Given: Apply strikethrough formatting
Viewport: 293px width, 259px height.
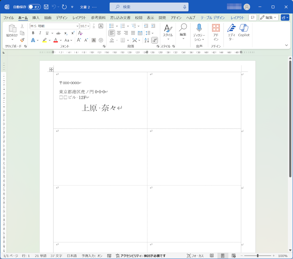Looking at the screenshot, I should pyautogui.click(x=58, y=33).
